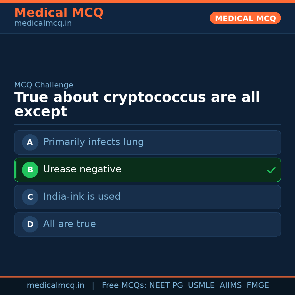The image size is (295, 295).
Task: Click the Medical MCQ logo text
Action: coord(59,13)
